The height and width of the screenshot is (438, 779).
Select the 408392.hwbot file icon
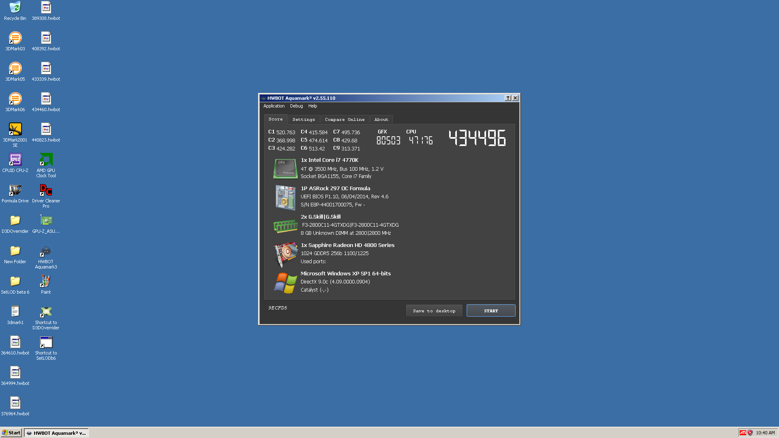click(x=46, y=41)
